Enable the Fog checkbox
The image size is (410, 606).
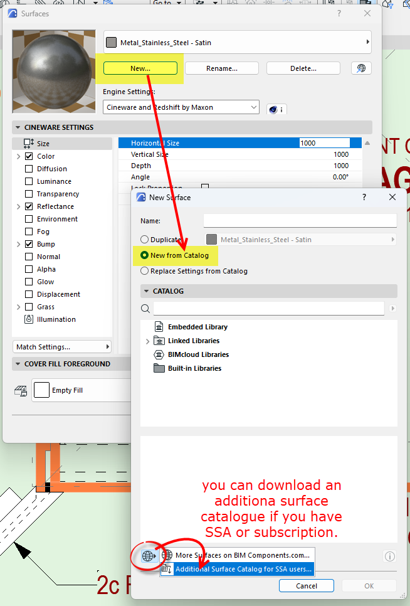point(29,231)
